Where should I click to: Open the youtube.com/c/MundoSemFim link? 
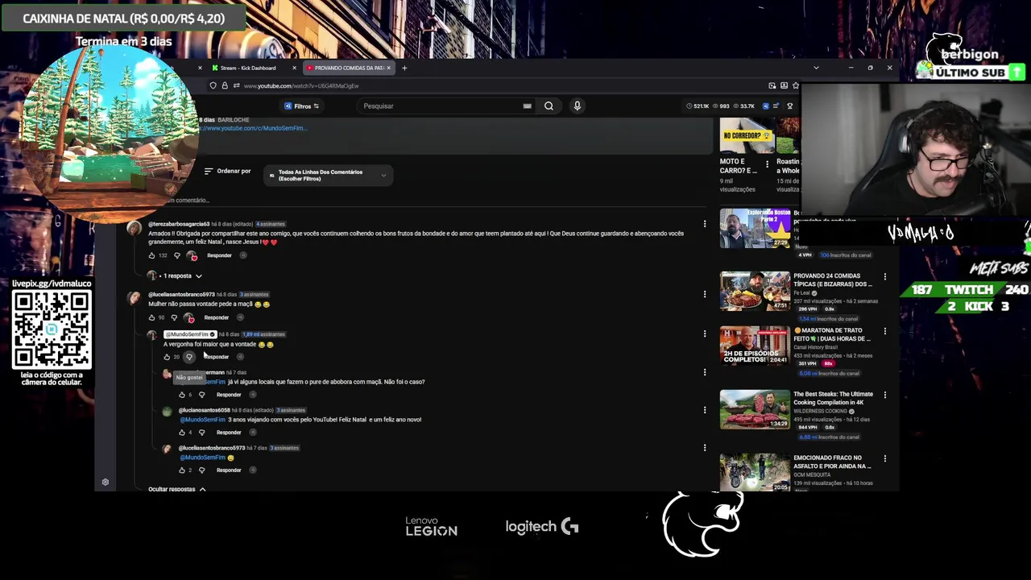tap(254, 128)
